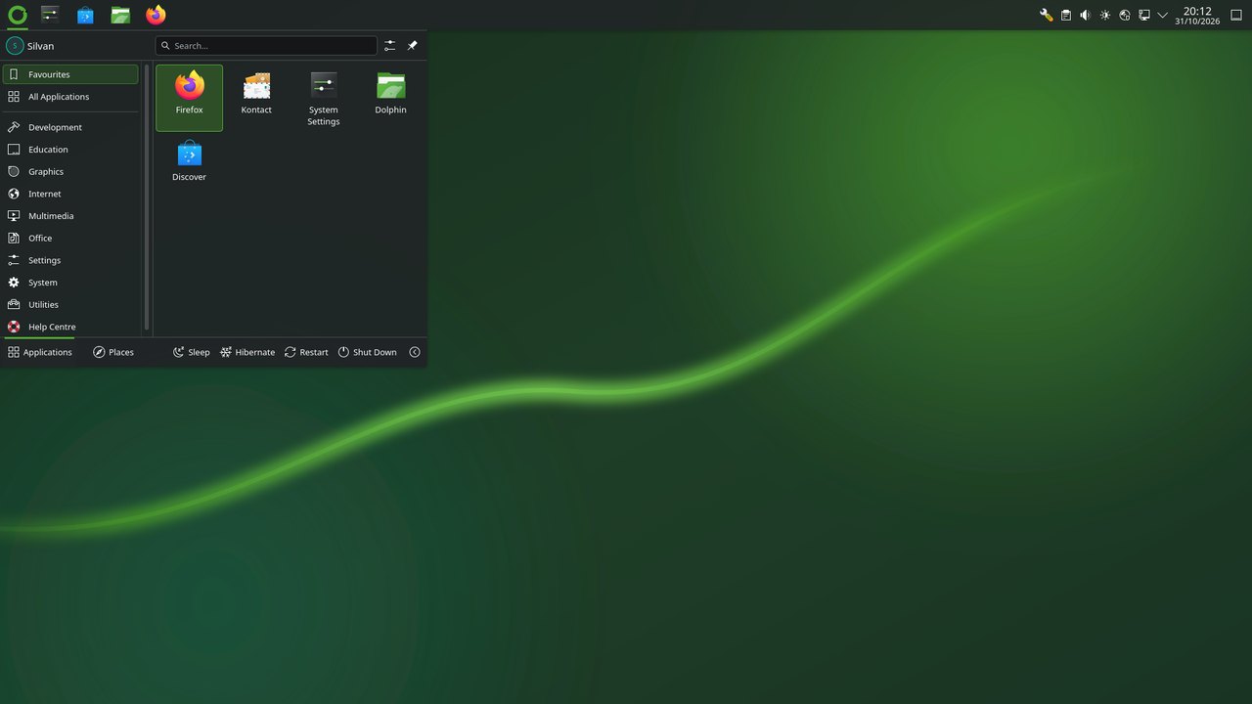Screen dimensions: 1252x704
Task: Launch Firefox from the top panel
Action: [x=156, y=15]
